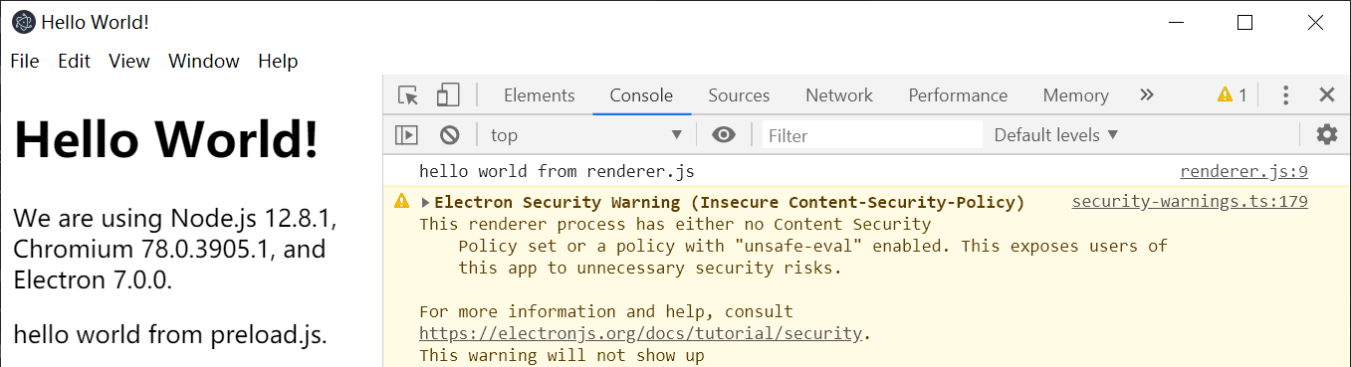Open the top JavaScript context dropdown
The image size is (1351, 367).
[x=586, y=135]
